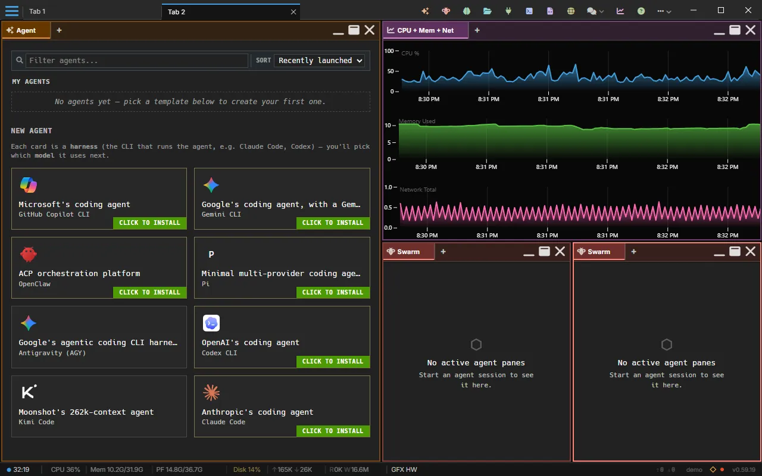Open the hamburger menu in the title bar

[12, 11]
